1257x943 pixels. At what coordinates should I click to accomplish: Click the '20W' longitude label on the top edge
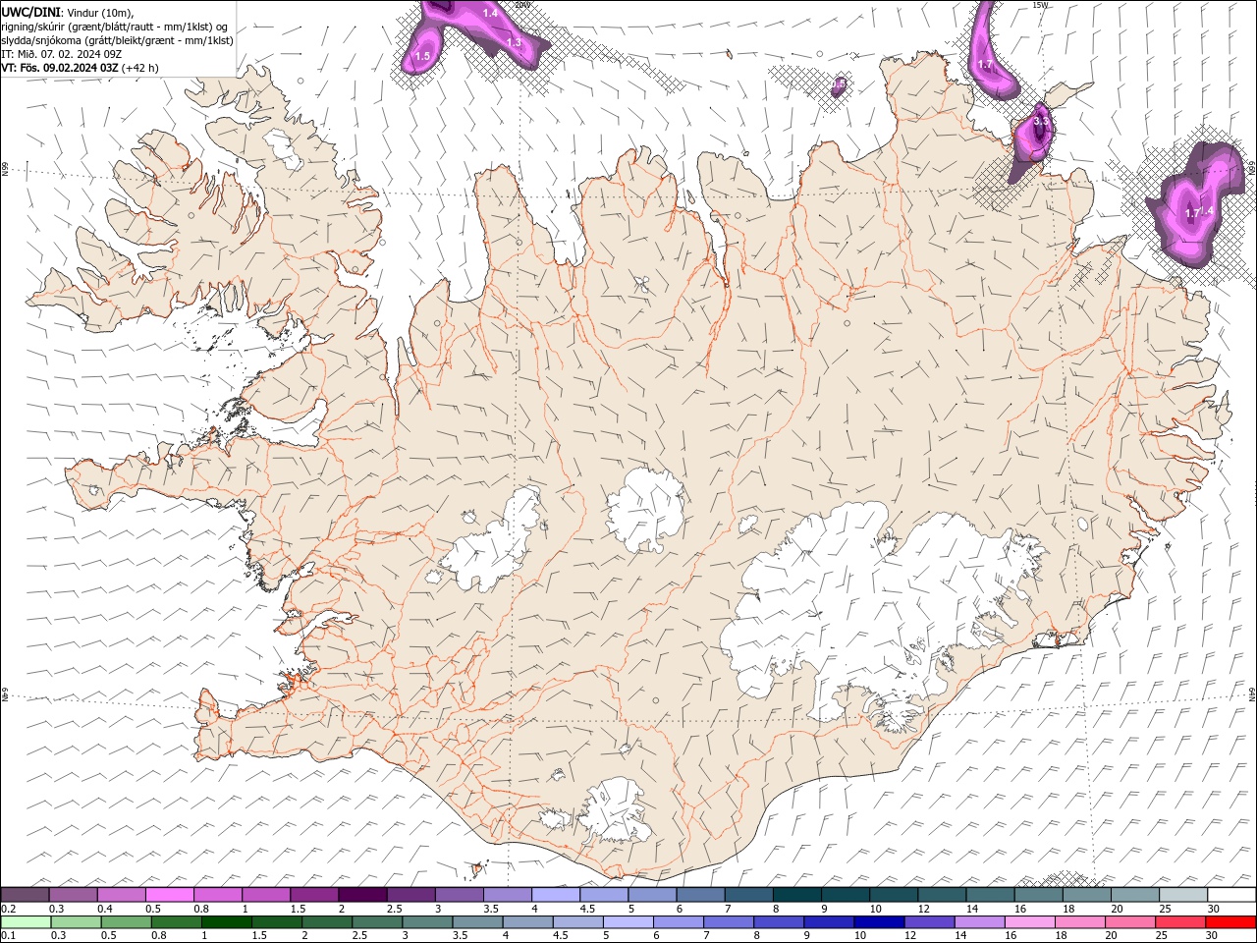coord(522,5)
